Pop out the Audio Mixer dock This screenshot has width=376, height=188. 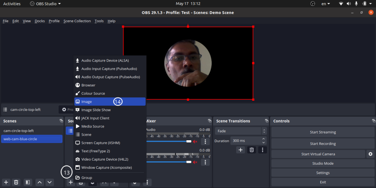pyautogui.click(x=209, y=121)
